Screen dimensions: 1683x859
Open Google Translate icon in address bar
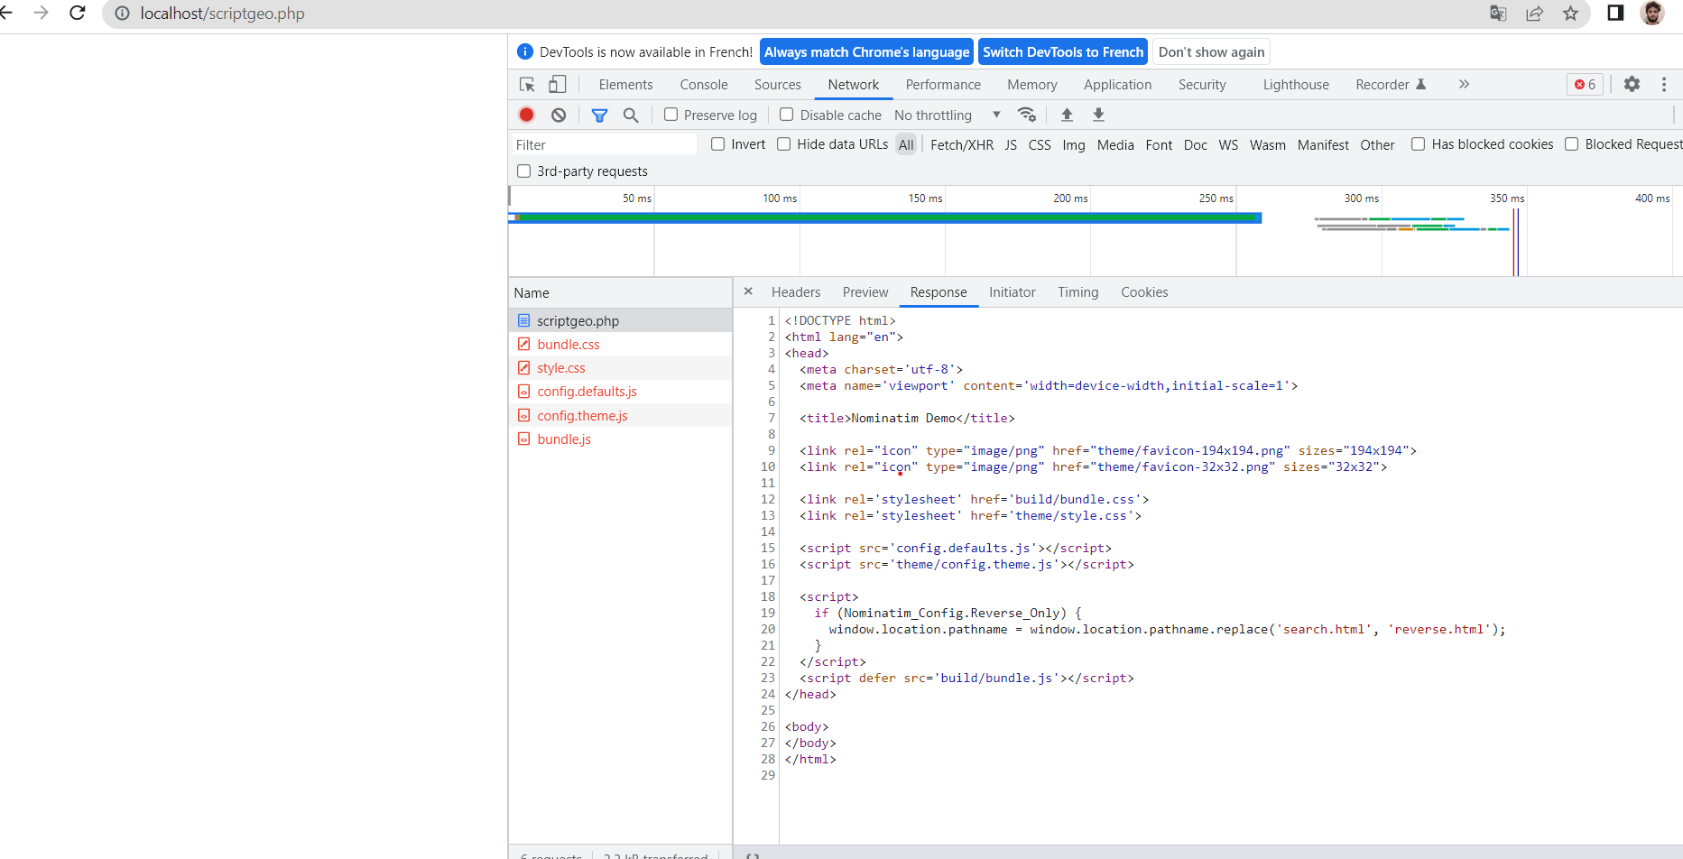coord(1498,13)
